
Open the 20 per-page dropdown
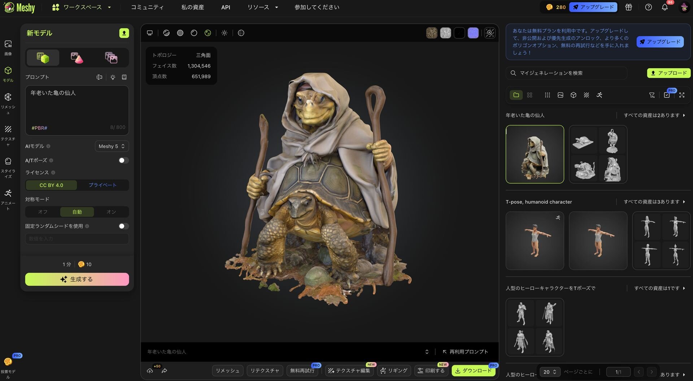point(550,372)
